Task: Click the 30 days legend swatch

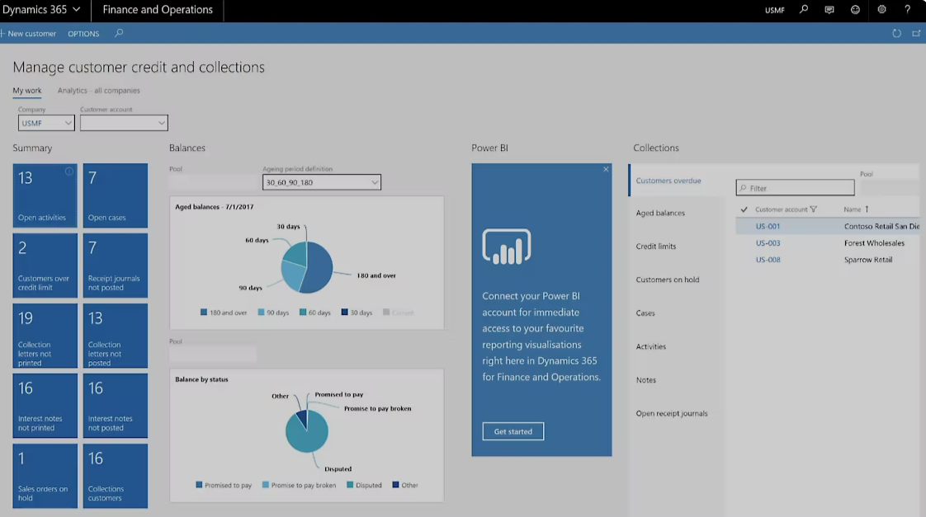Action: pos(345,313)
